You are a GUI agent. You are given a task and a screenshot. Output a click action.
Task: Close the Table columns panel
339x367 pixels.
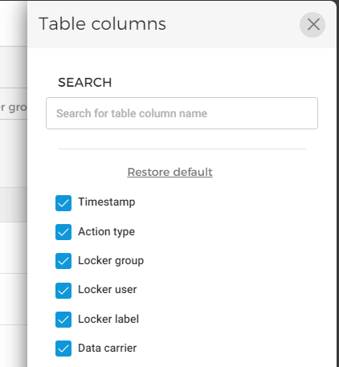[x=312, y=25]
